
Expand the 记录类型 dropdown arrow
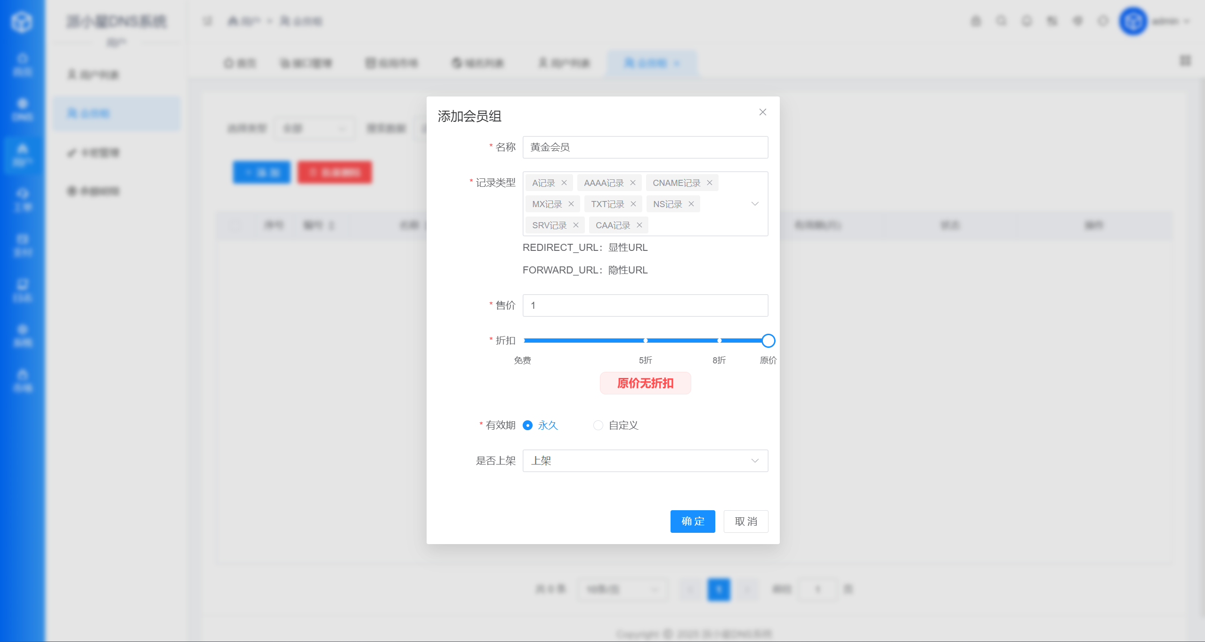point(754,204)
